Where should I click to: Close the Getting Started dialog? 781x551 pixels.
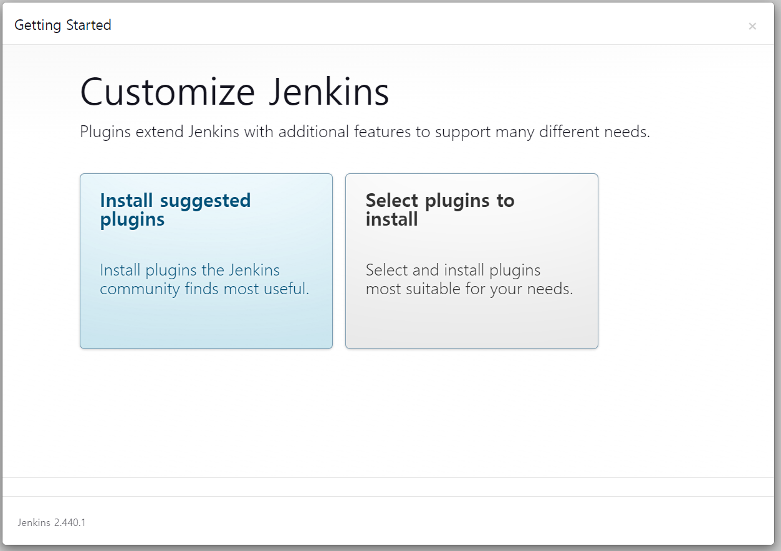point(752,26)
